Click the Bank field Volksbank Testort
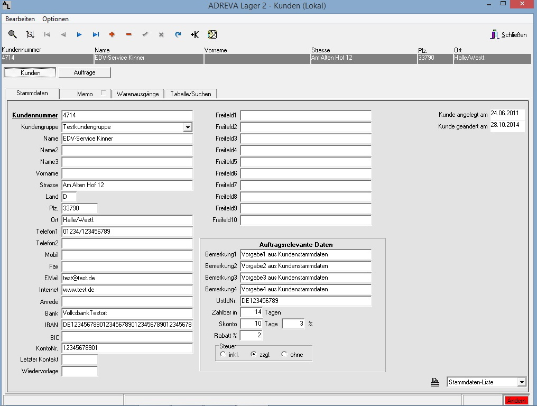The width and height of the screenshot is (537, 406). pos(127,313)
